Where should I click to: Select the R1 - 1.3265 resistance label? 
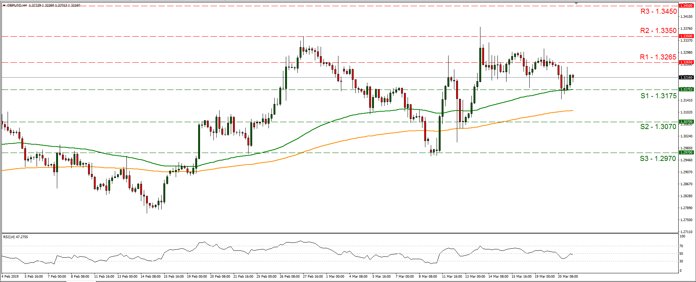click(658, 57)
